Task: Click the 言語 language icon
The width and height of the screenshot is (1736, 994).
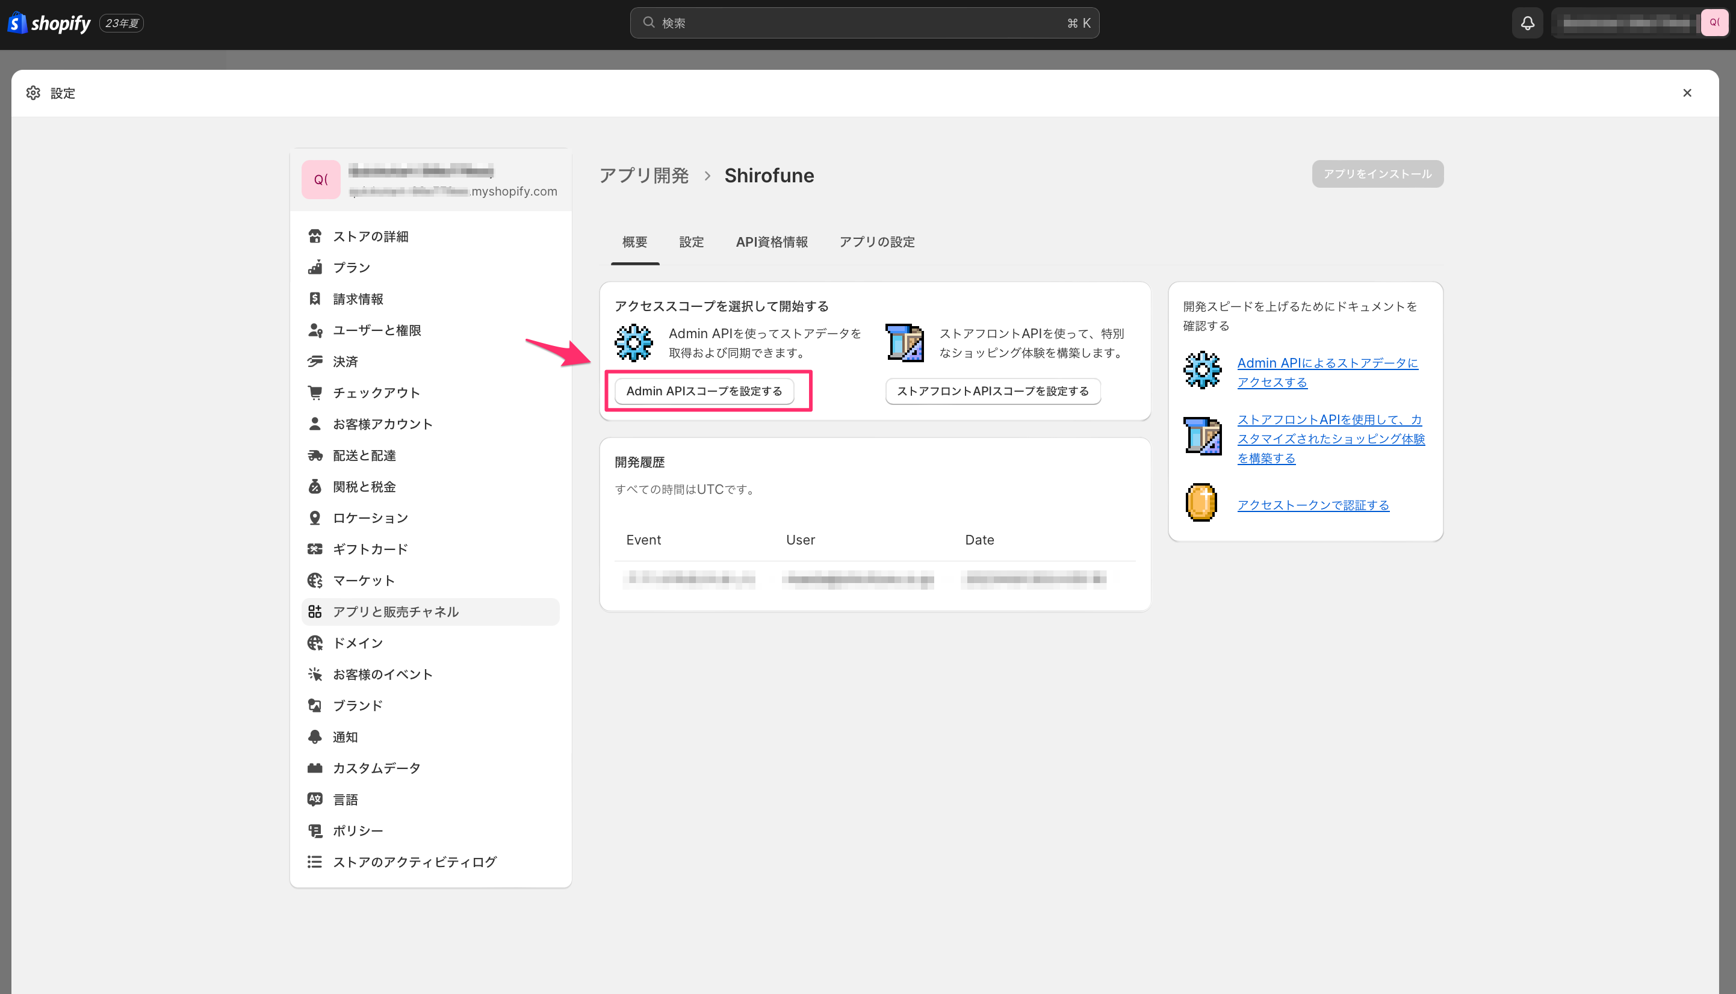Action: point(315,800)
